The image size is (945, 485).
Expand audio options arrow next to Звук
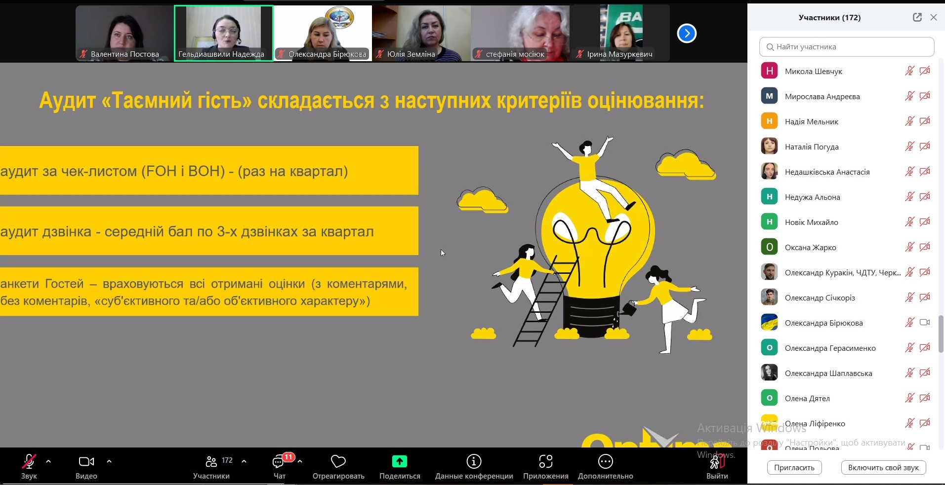(x=48, y=461)
